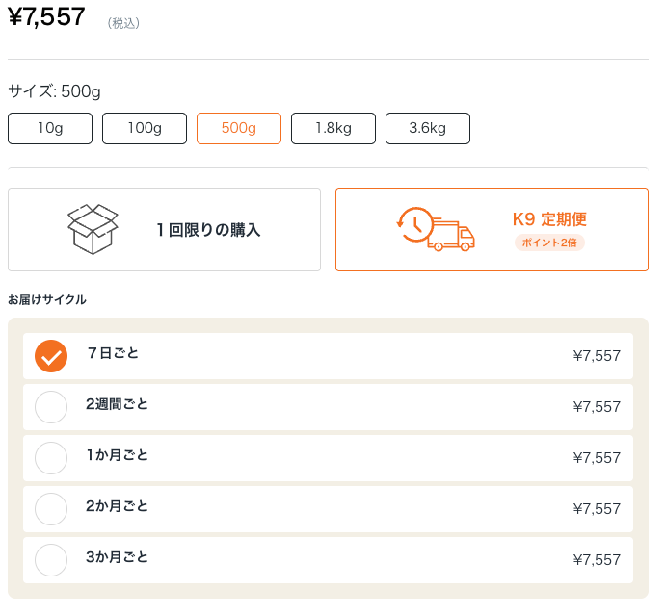Click the 1か月ごと label text
This screenshot has width=665, height=614.
click(117, 455)
